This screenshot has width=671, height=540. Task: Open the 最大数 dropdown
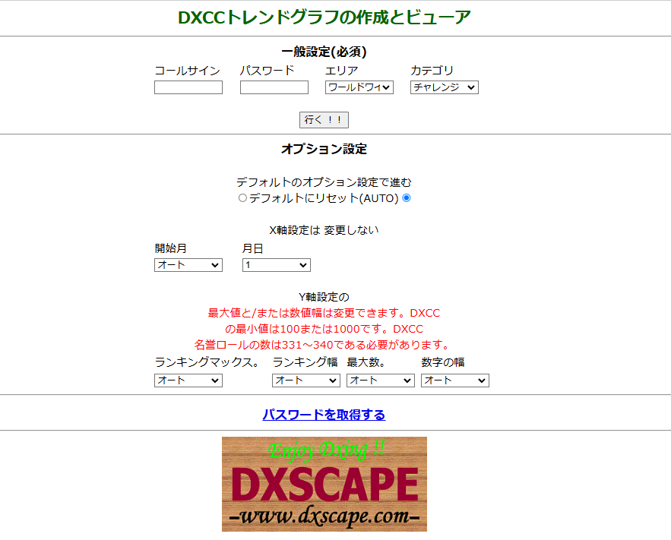380,381
